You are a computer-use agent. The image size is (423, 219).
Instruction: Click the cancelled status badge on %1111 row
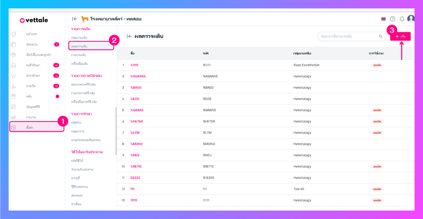377,65
